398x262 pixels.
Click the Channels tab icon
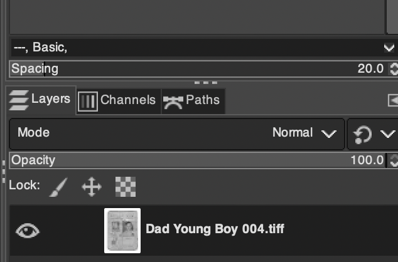[x=87, y=101]
